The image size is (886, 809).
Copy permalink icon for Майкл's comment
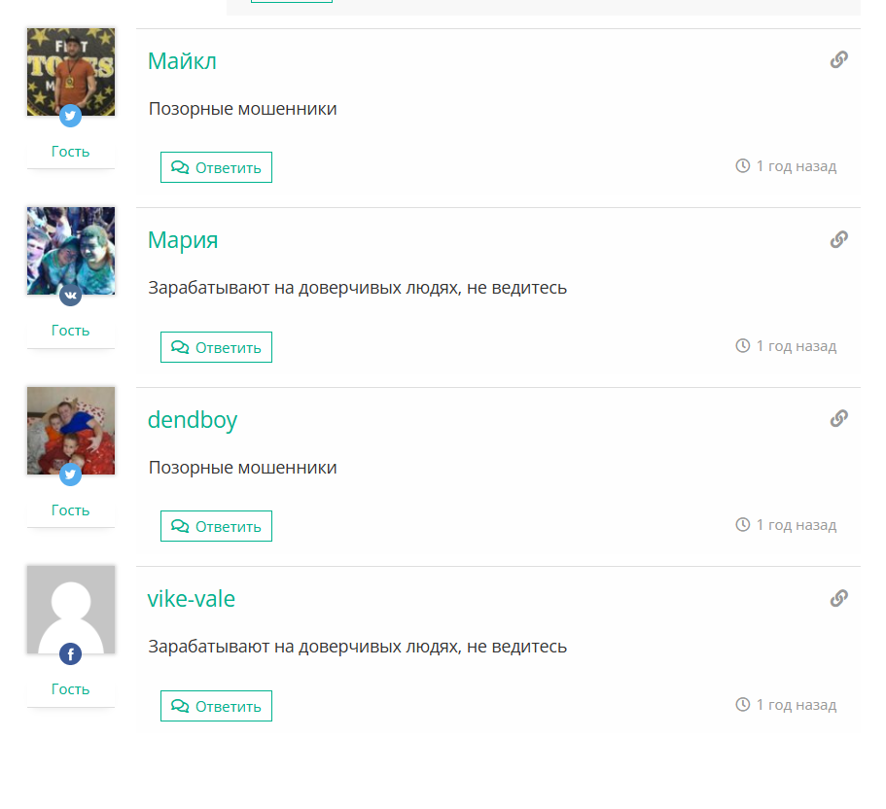(x=838, y=59)
